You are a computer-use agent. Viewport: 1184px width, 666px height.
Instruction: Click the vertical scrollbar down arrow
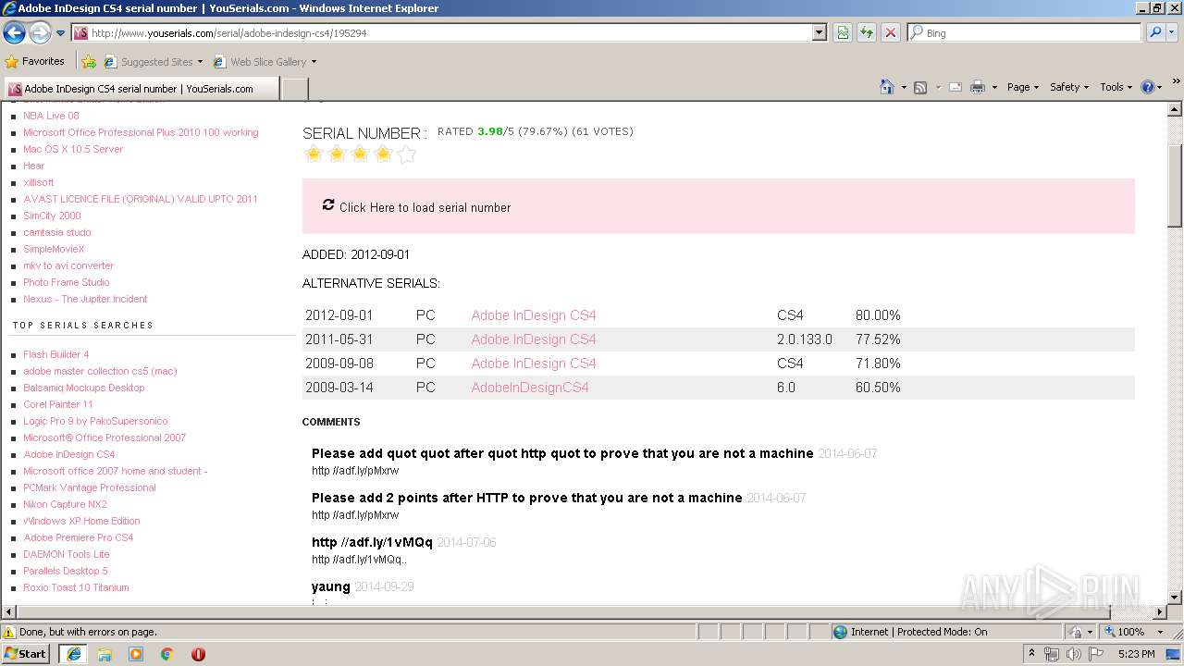[1175, 598]
